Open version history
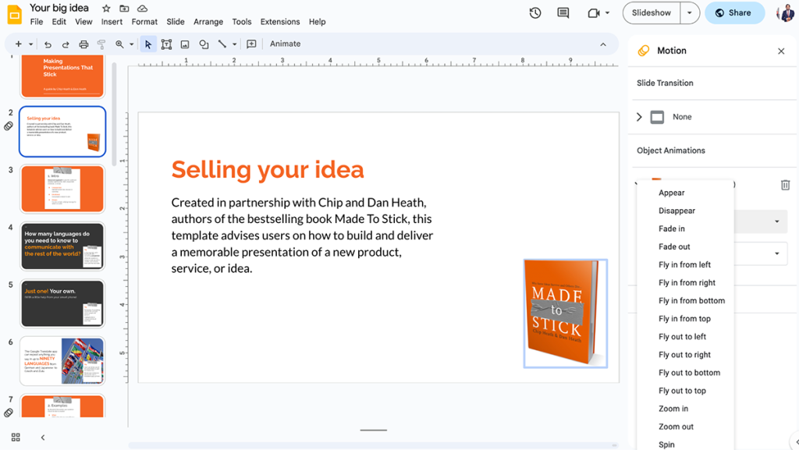This screenshot has width=799, height=450. [535, 13]
